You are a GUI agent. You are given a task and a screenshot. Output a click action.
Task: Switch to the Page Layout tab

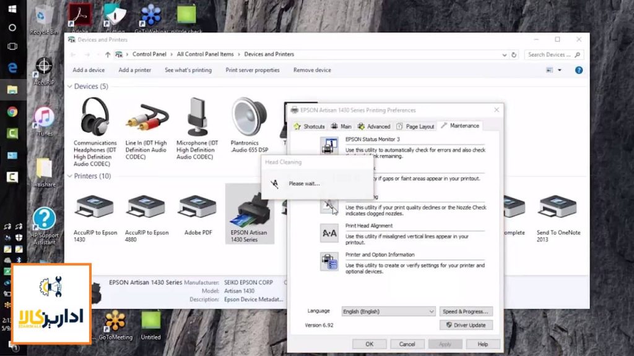coord(415,126)
